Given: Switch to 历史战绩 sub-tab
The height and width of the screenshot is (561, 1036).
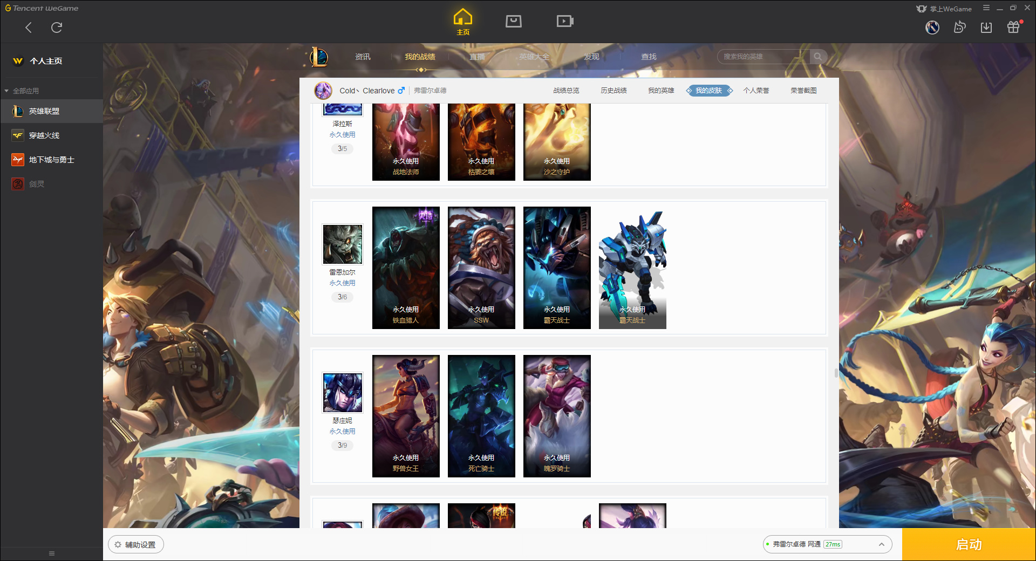Looking at the screenshot, I should pyautogui.click(x=614, y=91).
